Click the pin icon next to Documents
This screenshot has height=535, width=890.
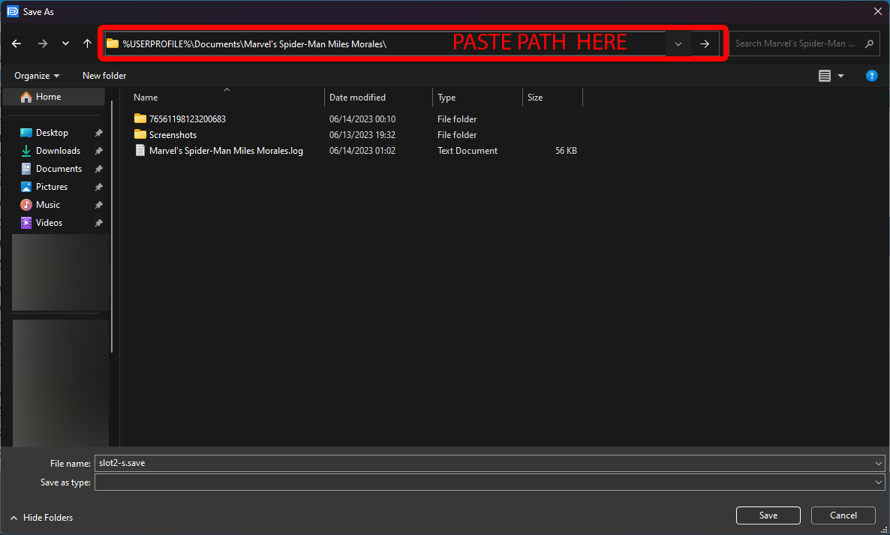click(x=99, y=169)
